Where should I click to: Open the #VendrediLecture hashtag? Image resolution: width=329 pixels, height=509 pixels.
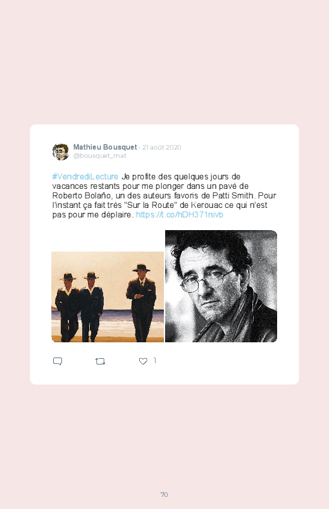click(85, 177)
